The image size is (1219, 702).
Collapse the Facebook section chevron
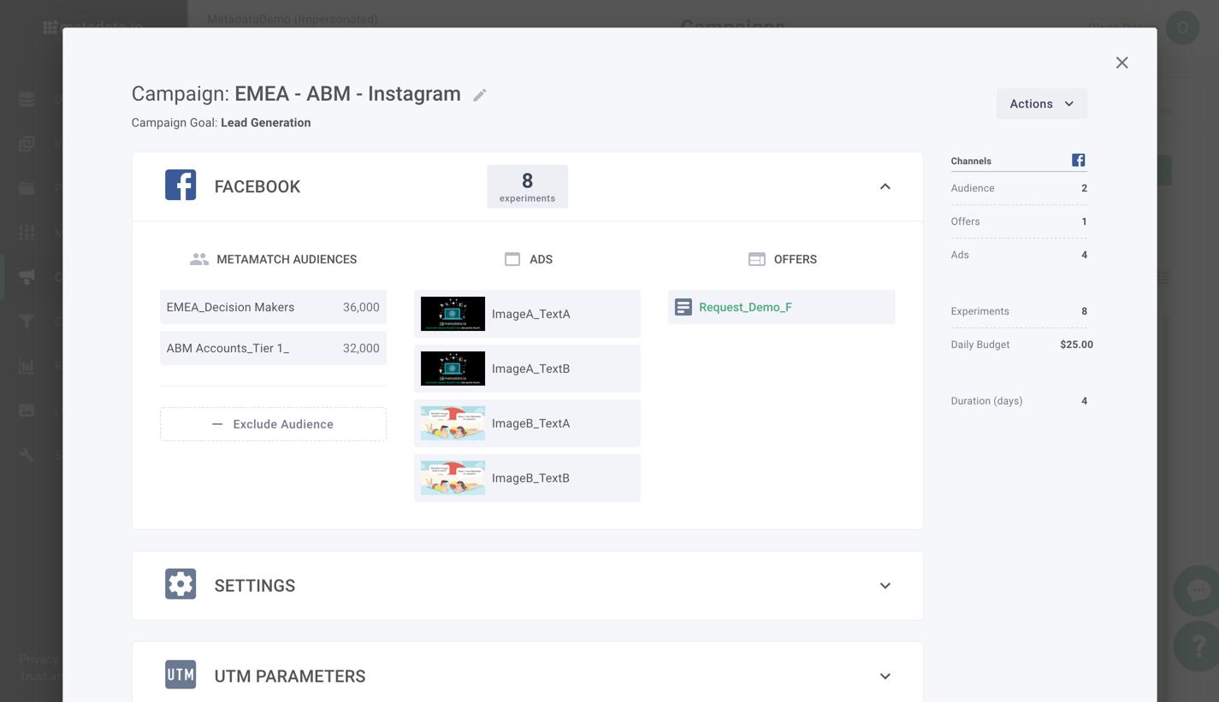click(x=885, y=186)
